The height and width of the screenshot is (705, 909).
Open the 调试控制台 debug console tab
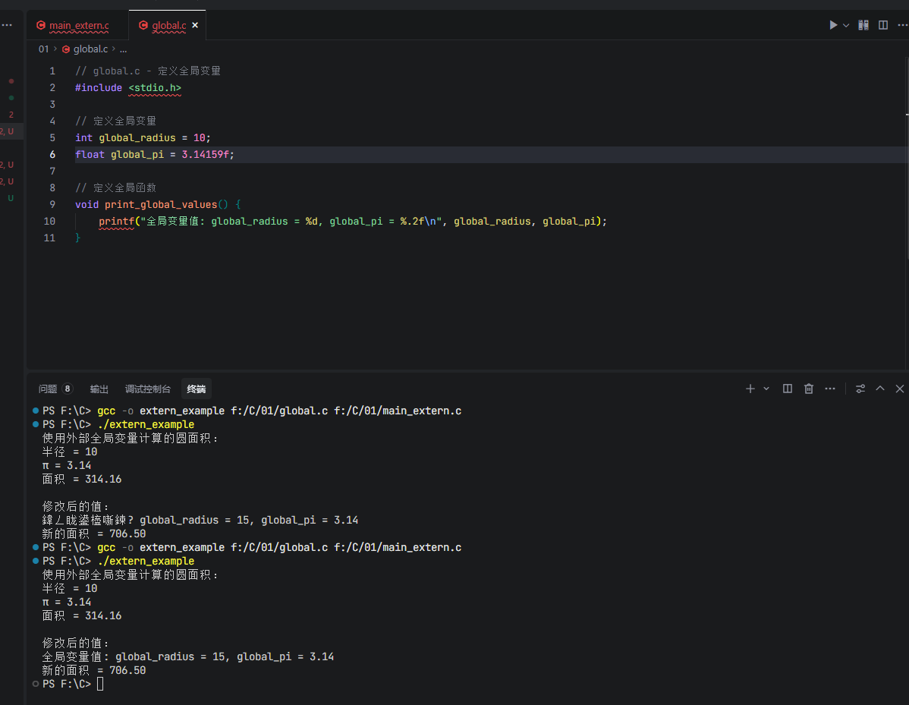148,389
